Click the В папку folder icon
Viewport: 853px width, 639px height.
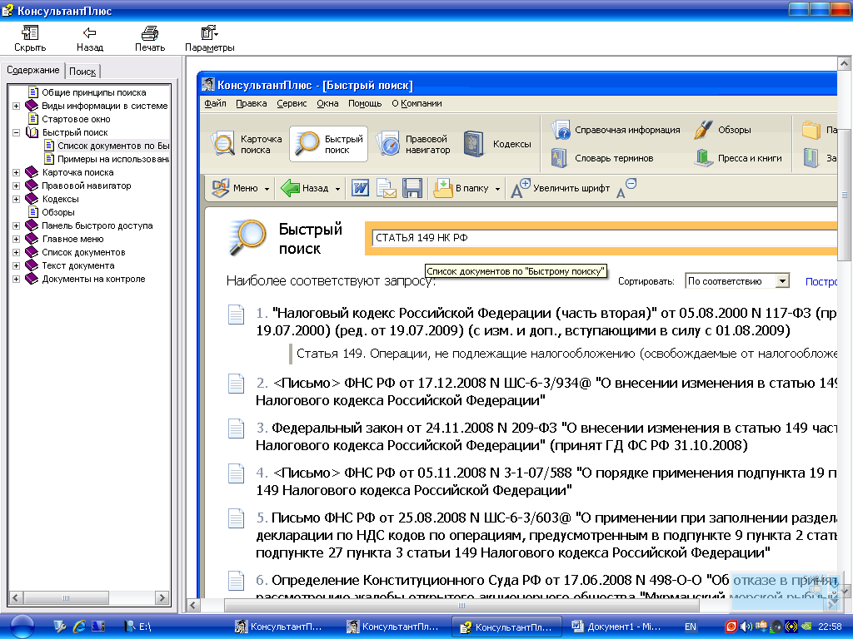[443, 188]
